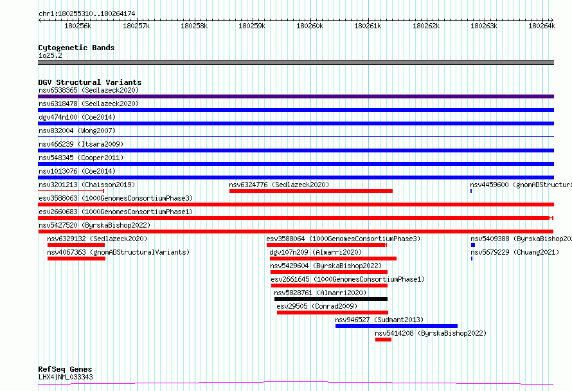Click the 1q25.2 band label
Viewport: 572px width, 391px height.
pos(50,55)
